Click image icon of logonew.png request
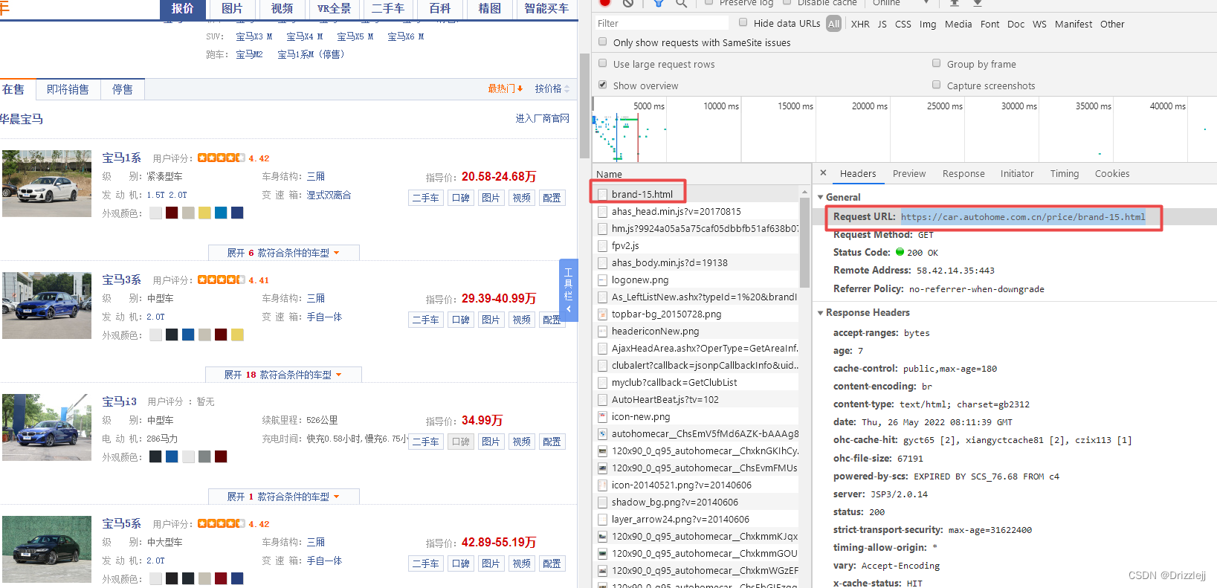 tap(603, 280)
